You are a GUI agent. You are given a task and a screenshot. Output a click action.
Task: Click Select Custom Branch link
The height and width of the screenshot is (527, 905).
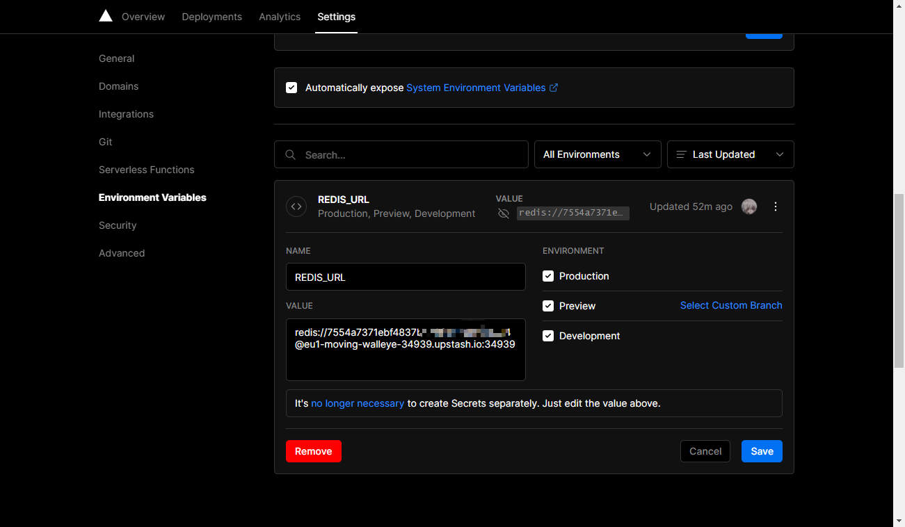(731, 305)
